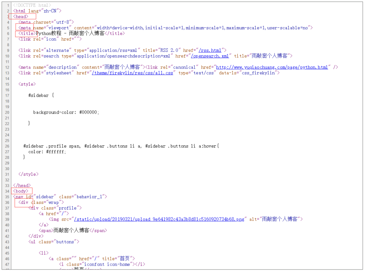Click the color: #ffffff declaration
The height and width of the screenshot is (271, 365).
47,152
